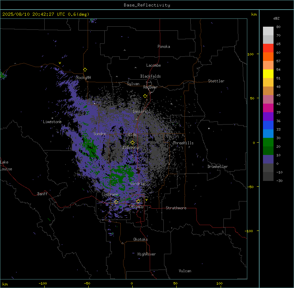This screenshot has height=288, width=294.
Task: Click the -50 tick on the bottom axis
Action: tap(87, 284)
